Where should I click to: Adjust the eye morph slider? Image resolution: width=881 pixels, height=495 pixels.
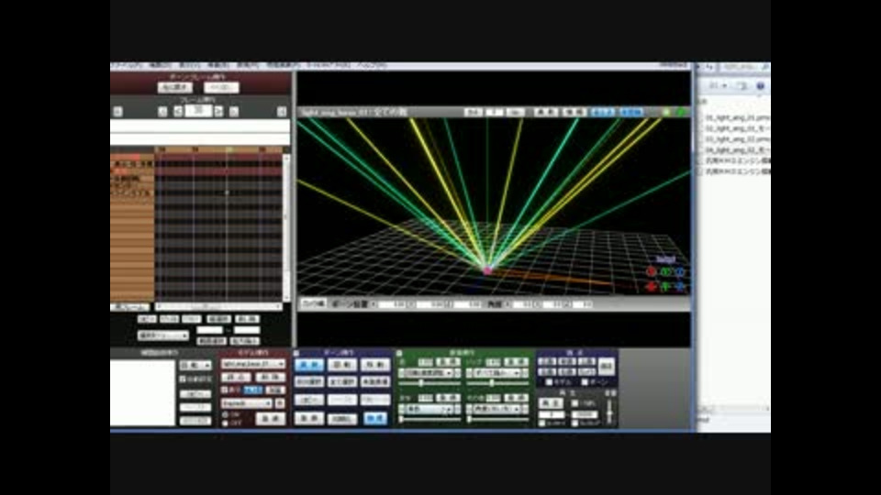(x=429, y=383)
